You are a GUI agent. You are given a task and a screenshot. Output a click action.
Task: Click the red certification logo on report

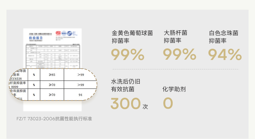click(x=58, y=33)
